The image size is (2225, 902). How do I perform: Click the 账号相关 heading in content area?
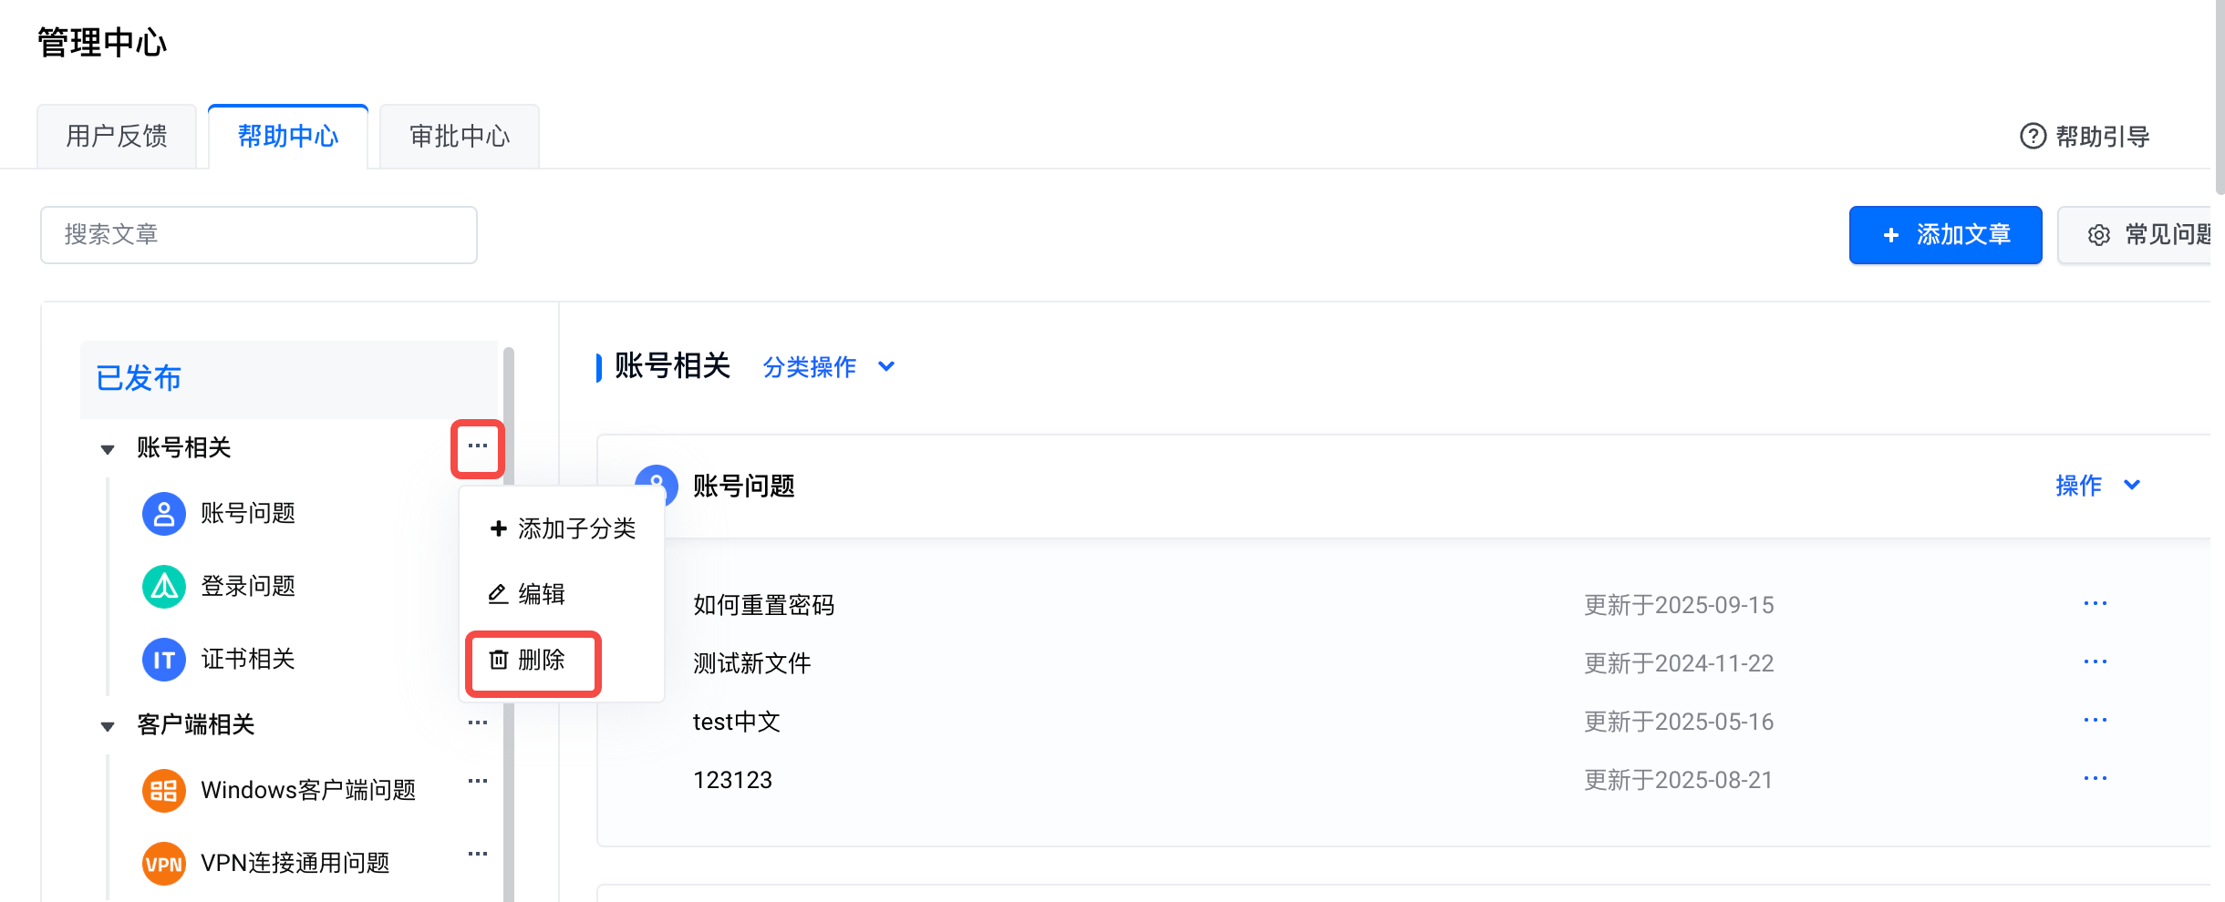click(x=673, y=366)
